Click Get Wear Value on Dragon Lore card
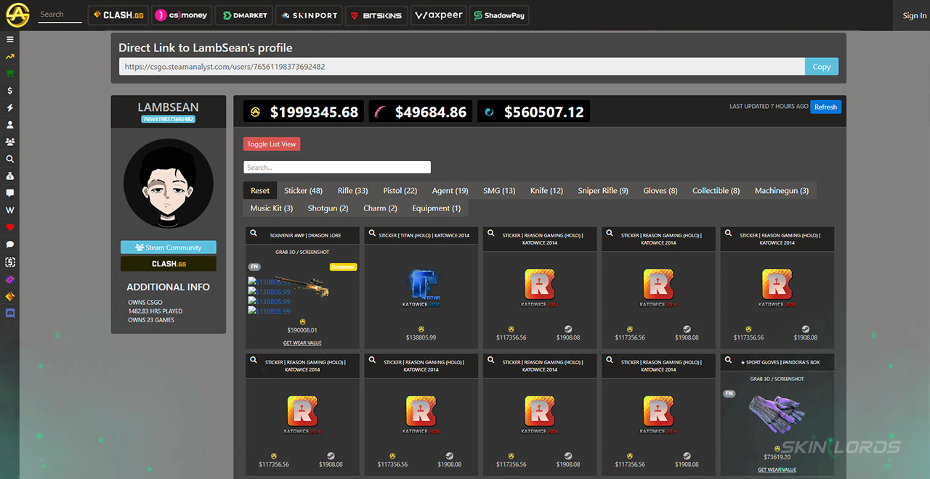 pos(302,343)
